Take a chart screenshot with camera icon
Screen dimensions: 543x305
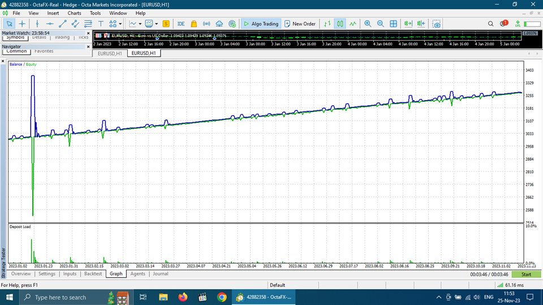click(x=436, y=24)
